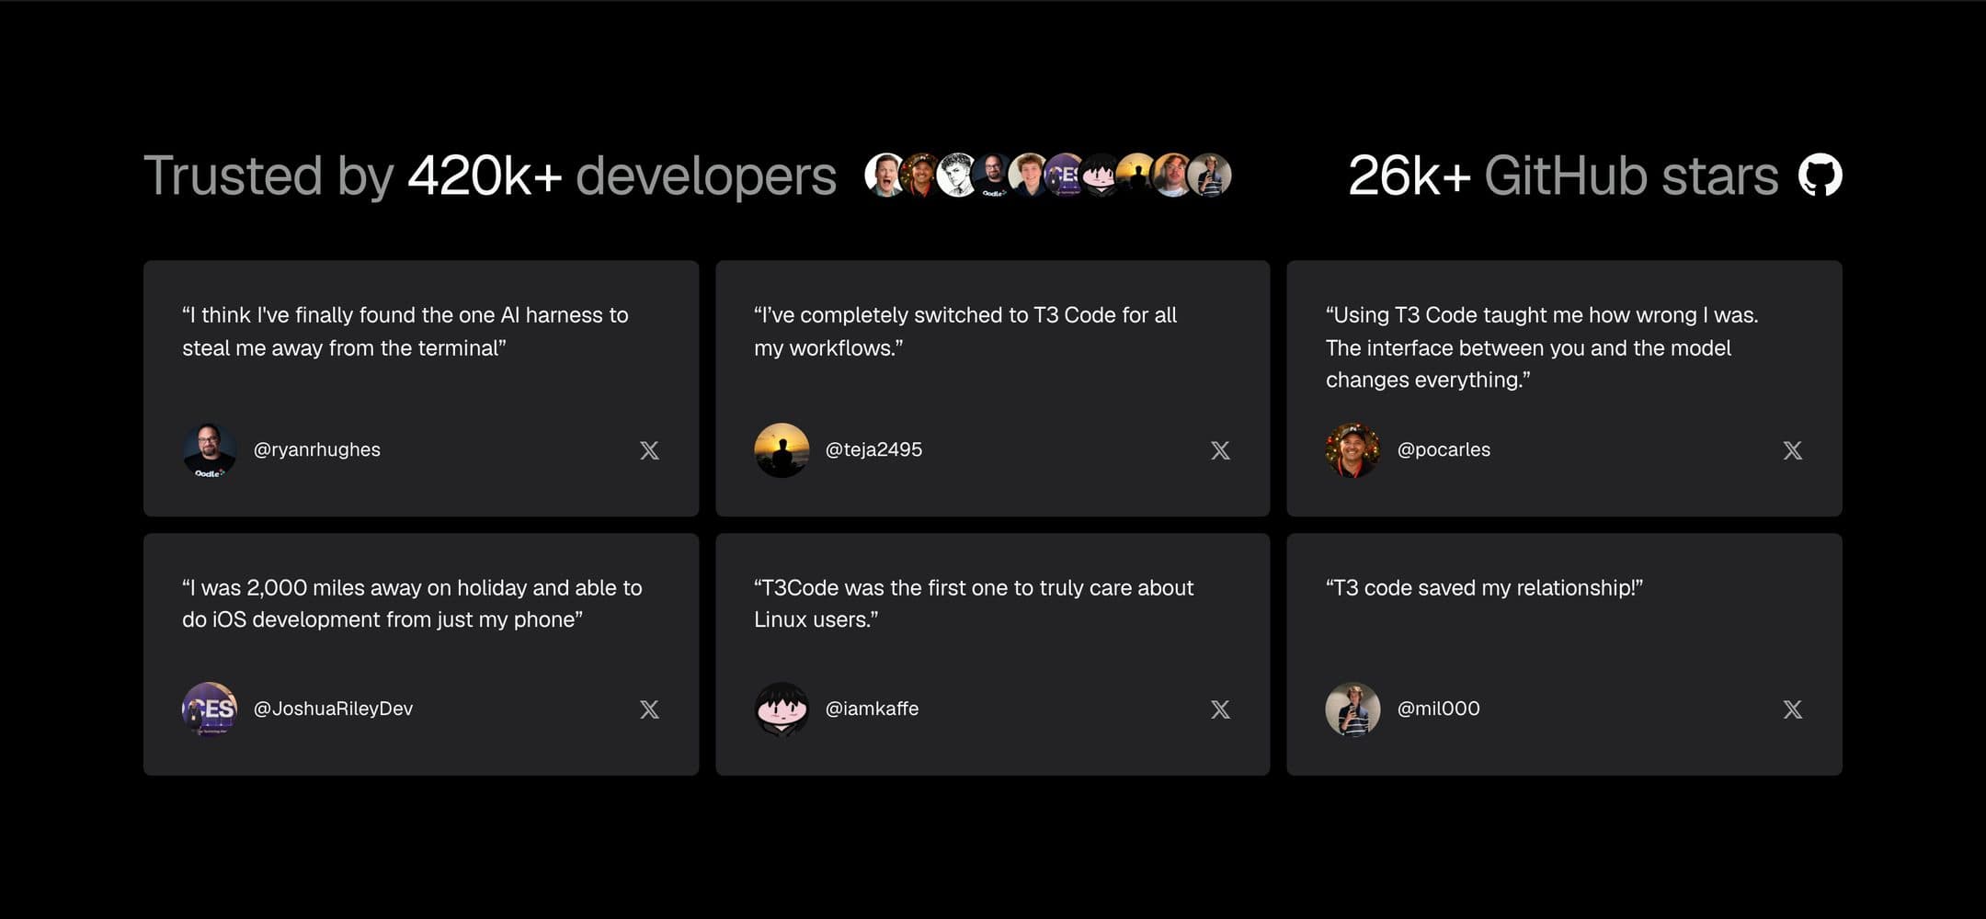Click quote "T3 code saved my relationship!"
The height and width of the screenshot is (919, 1986).
click(x=1484, y=588)
